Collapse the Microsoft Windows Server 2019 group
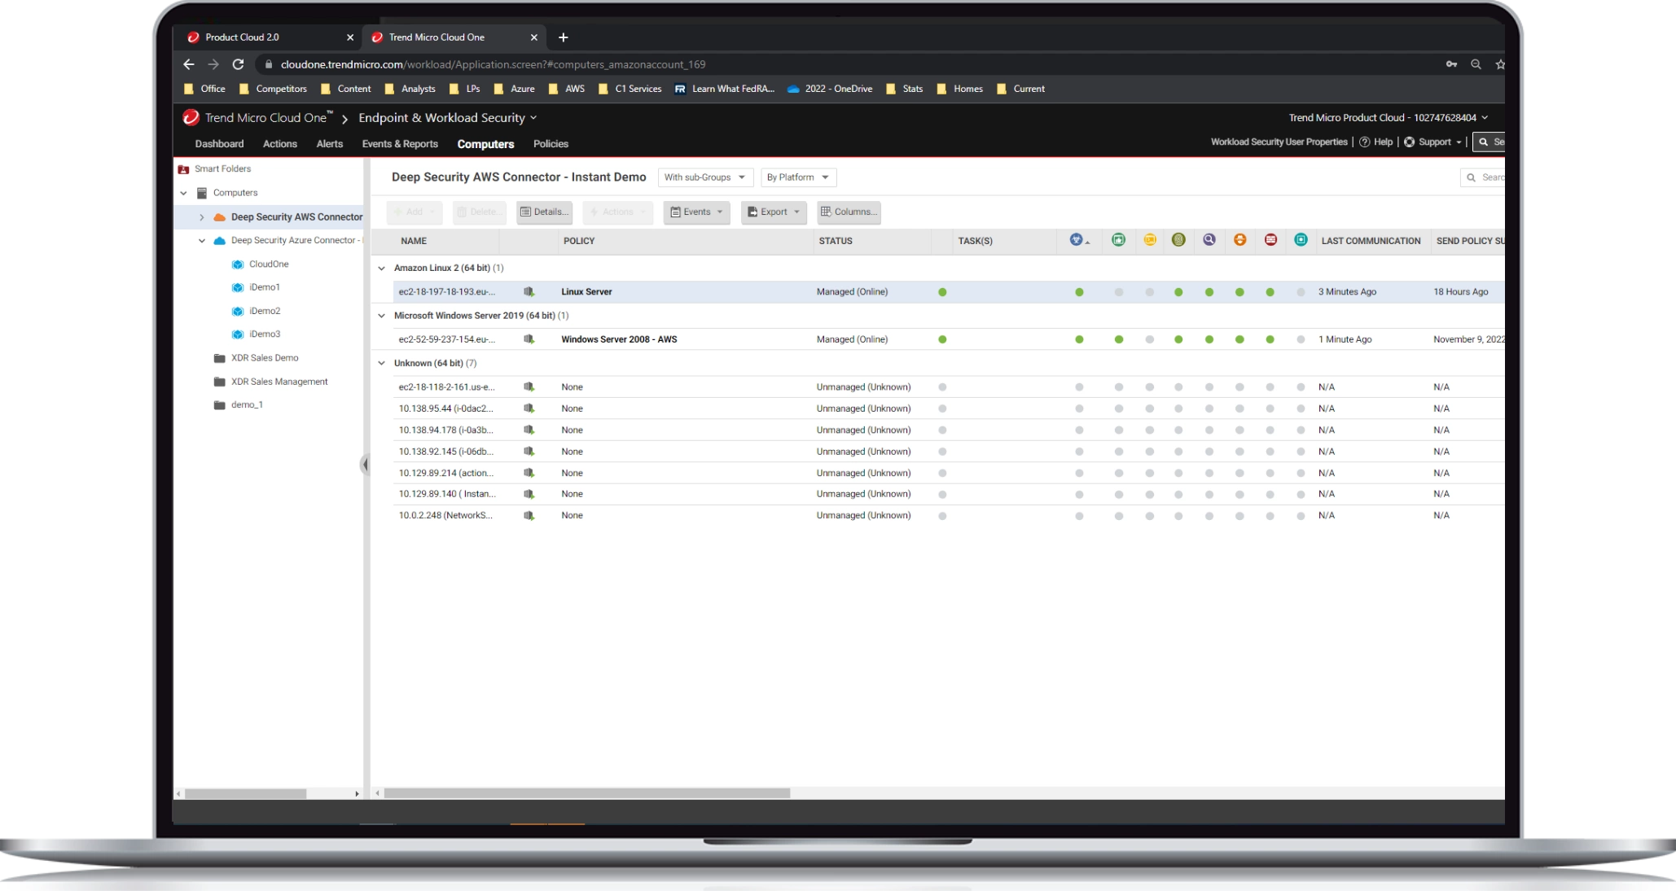The image size is (1676, 891). [x=381, y=316]
